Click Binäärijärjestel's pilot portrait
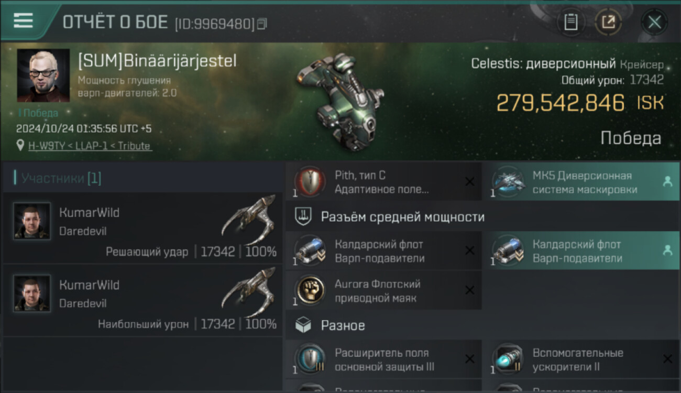This screenshot has height=393, width=681. [x=43, y=75]
